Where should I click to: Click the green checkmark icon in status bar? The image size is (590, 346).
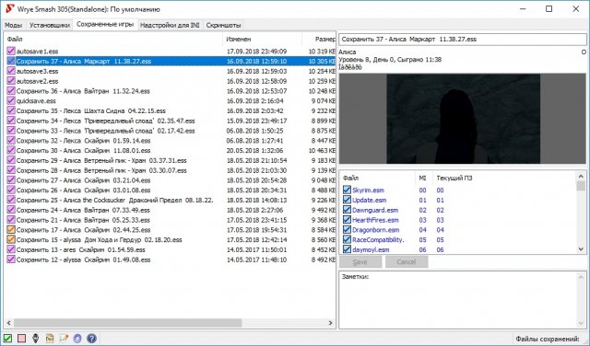(x=7, y=338)
